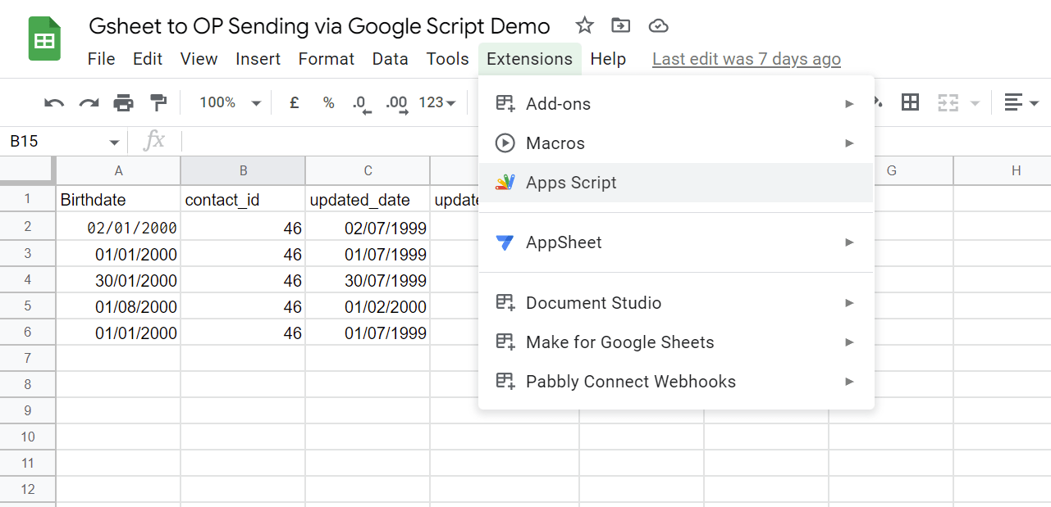Increase decimal places
Viewport: 1051px width, 507px height.
point(395,102)
